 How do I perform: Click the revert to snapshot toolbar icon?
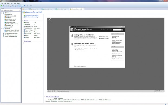pos(13,6)
